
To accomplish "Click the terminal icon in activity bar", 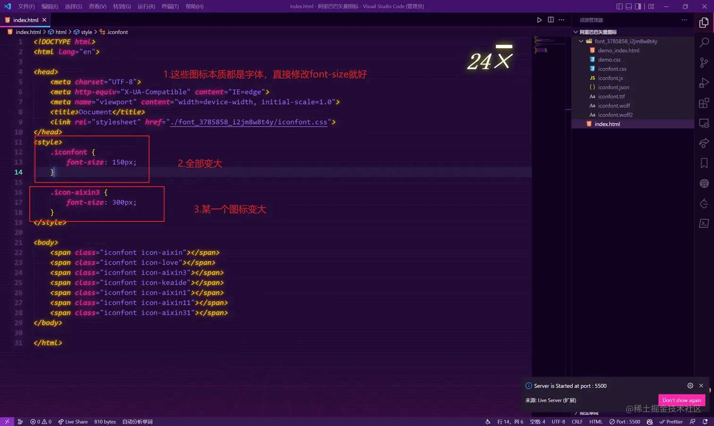I will pyautogui.click(x=704, y=223).
